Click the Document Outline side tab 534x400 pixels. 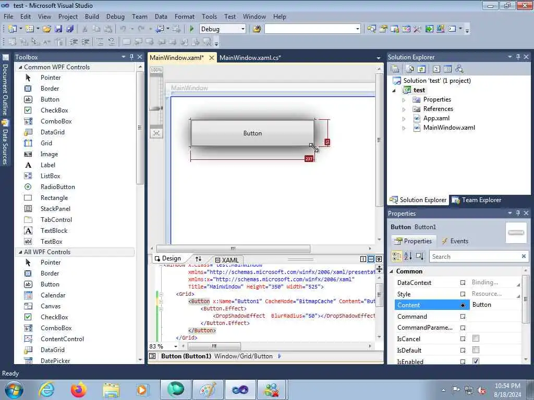pos(5,86)
